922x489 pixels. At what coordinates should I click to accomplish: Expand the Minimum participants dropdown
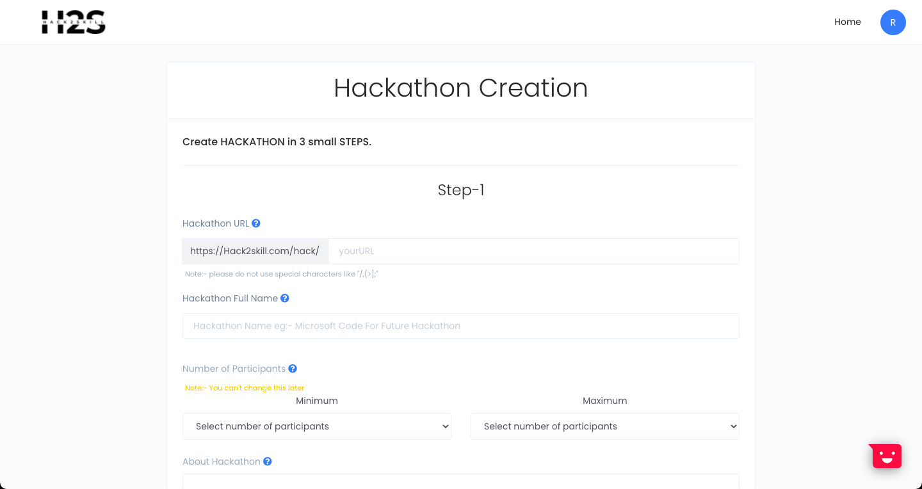pos(317,426)
